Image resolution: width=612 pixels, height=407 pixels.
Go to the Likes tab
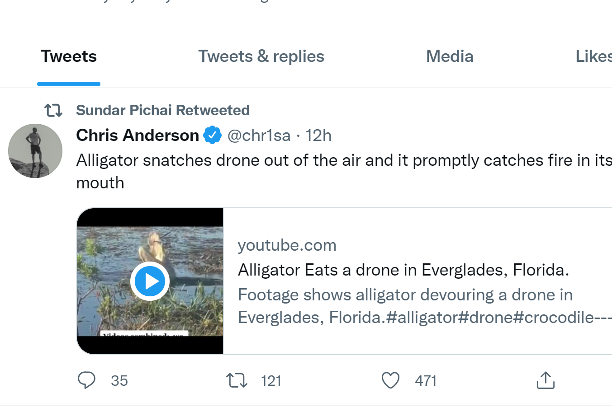[593, 56]
